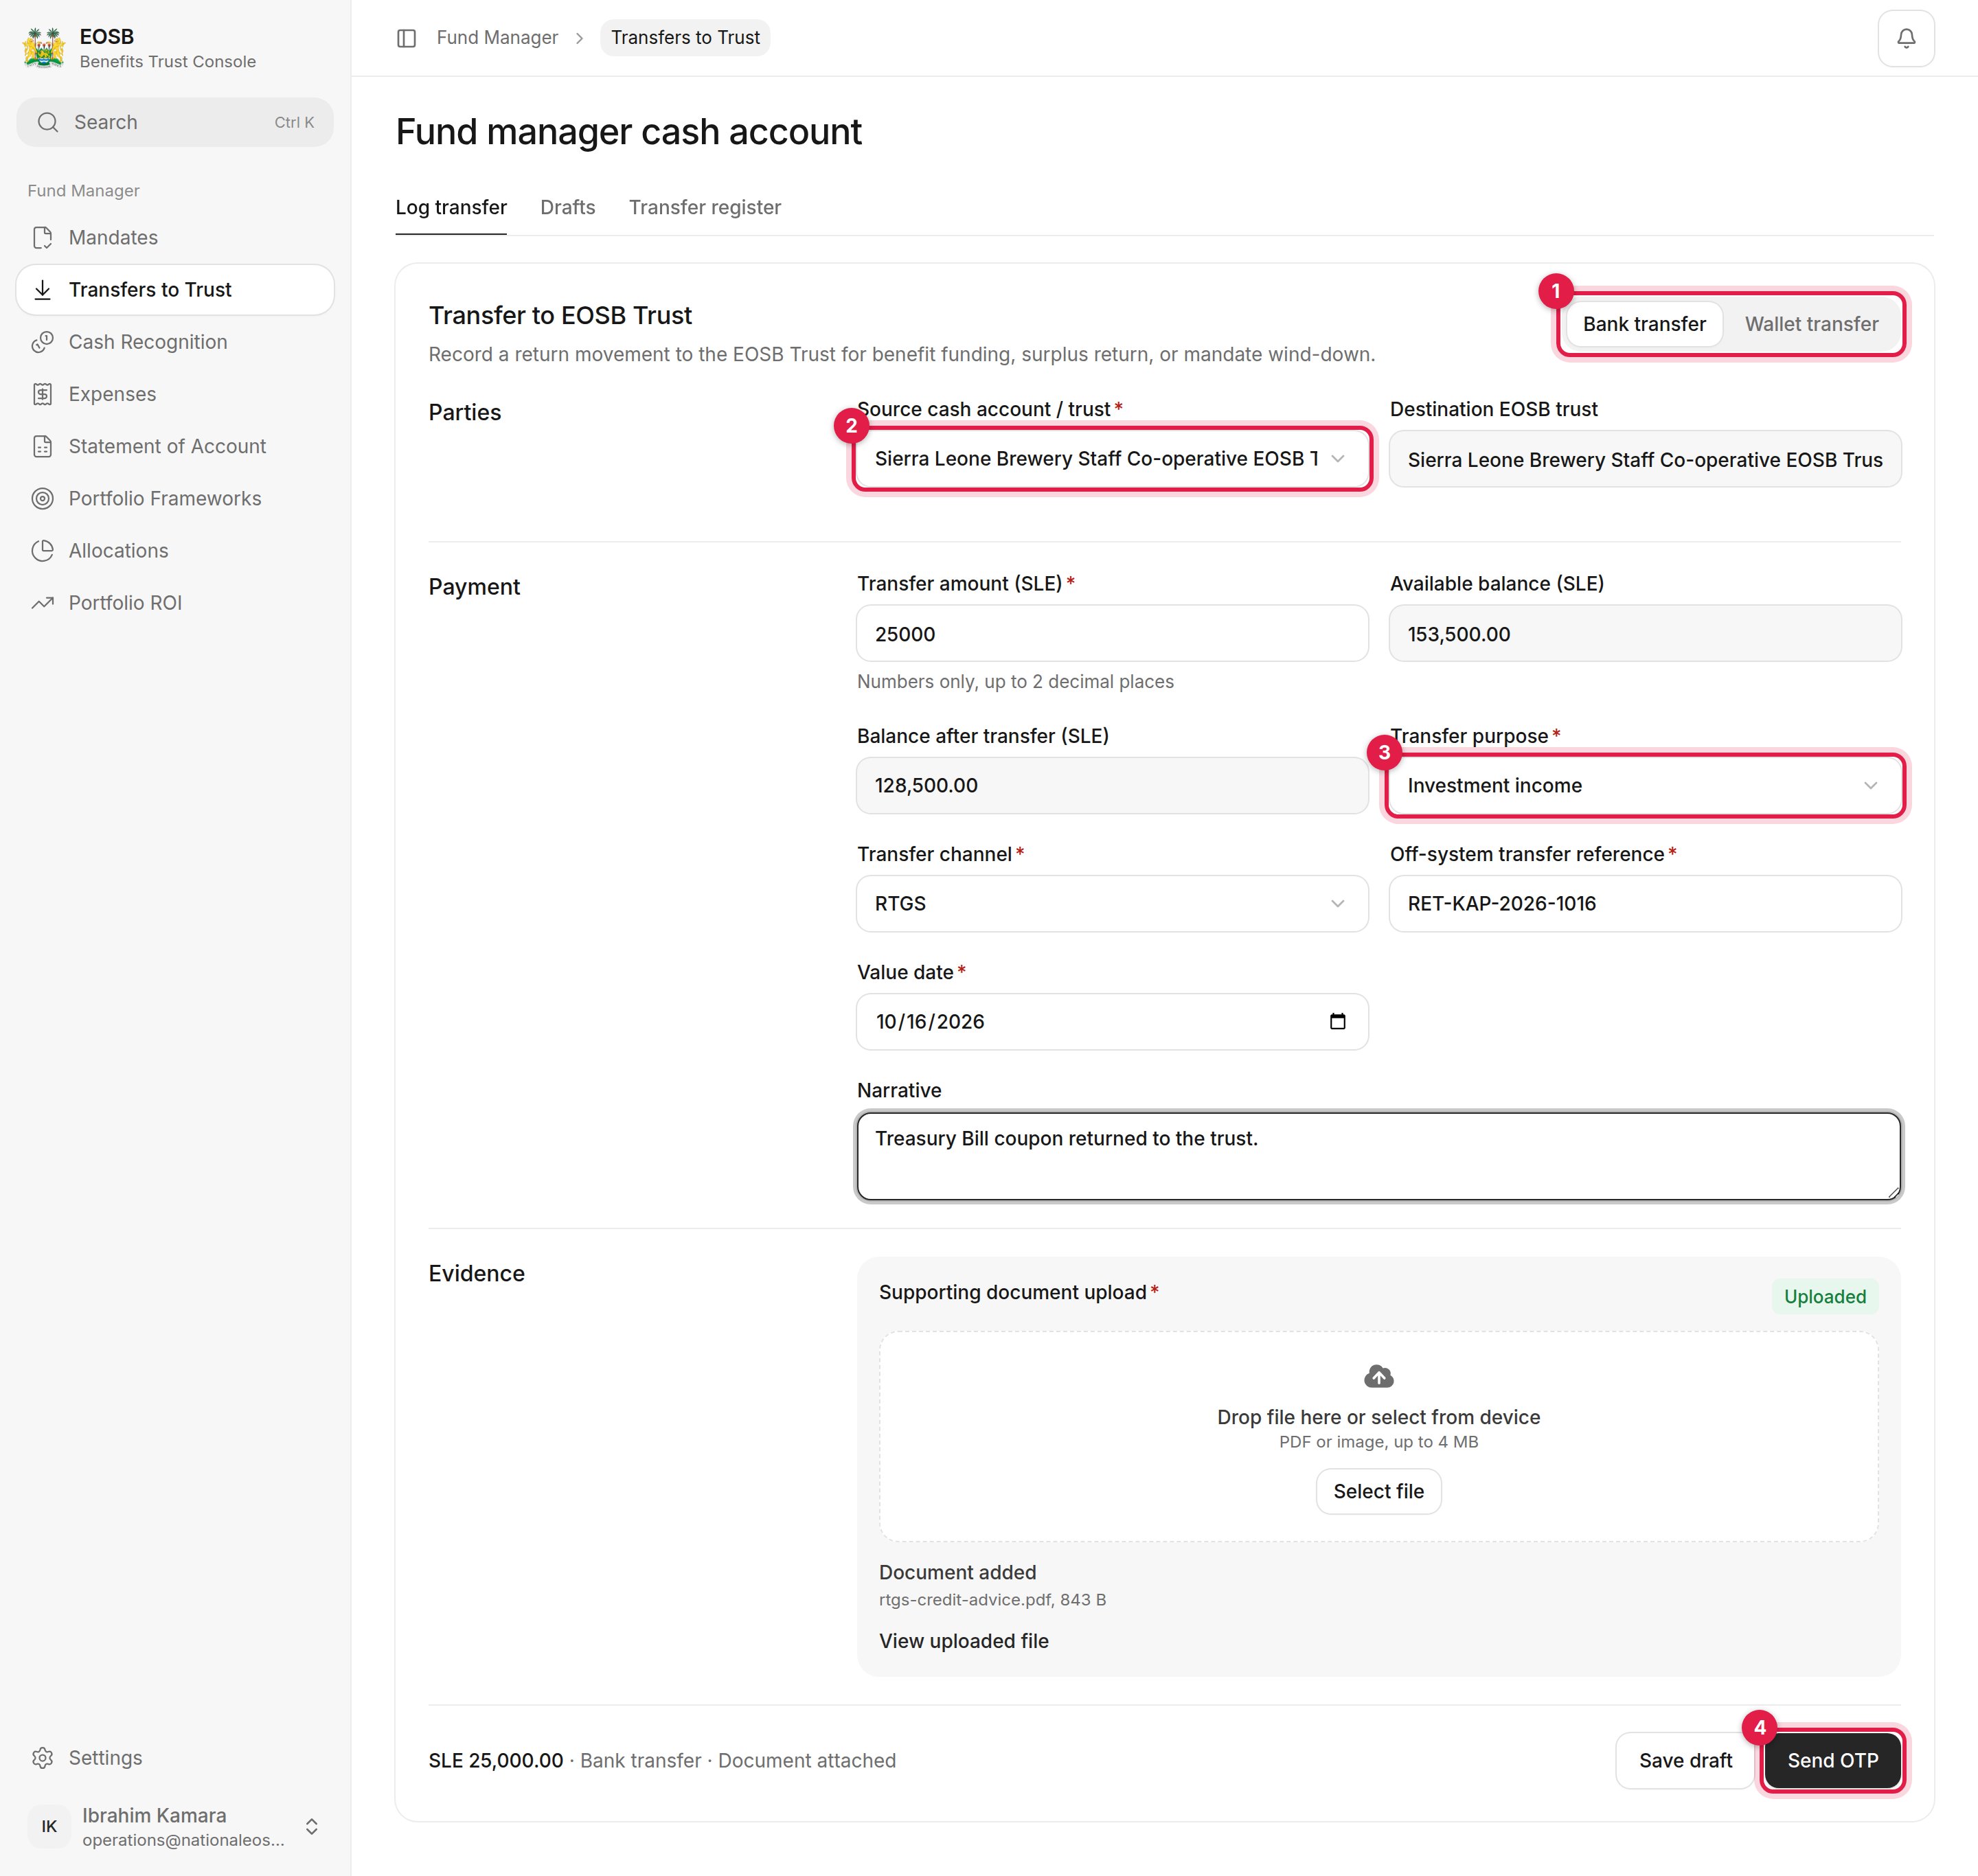Click Save draft button
Viewport: 1978px width, 1876px height.
click(x=1685, y=1760)
